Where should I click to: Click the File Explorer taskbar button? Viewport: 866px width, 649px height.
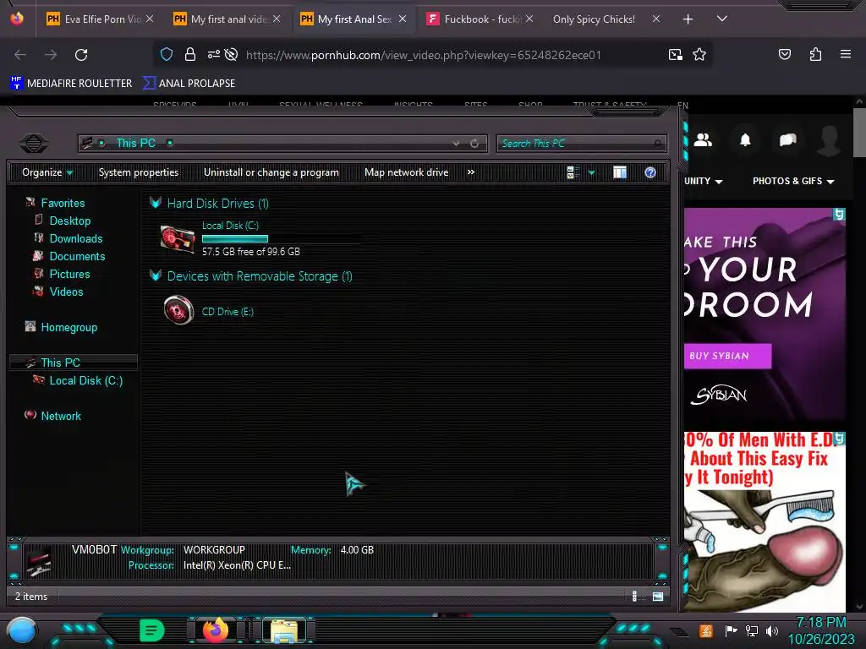pyautogui.click(x=284, y=630)
